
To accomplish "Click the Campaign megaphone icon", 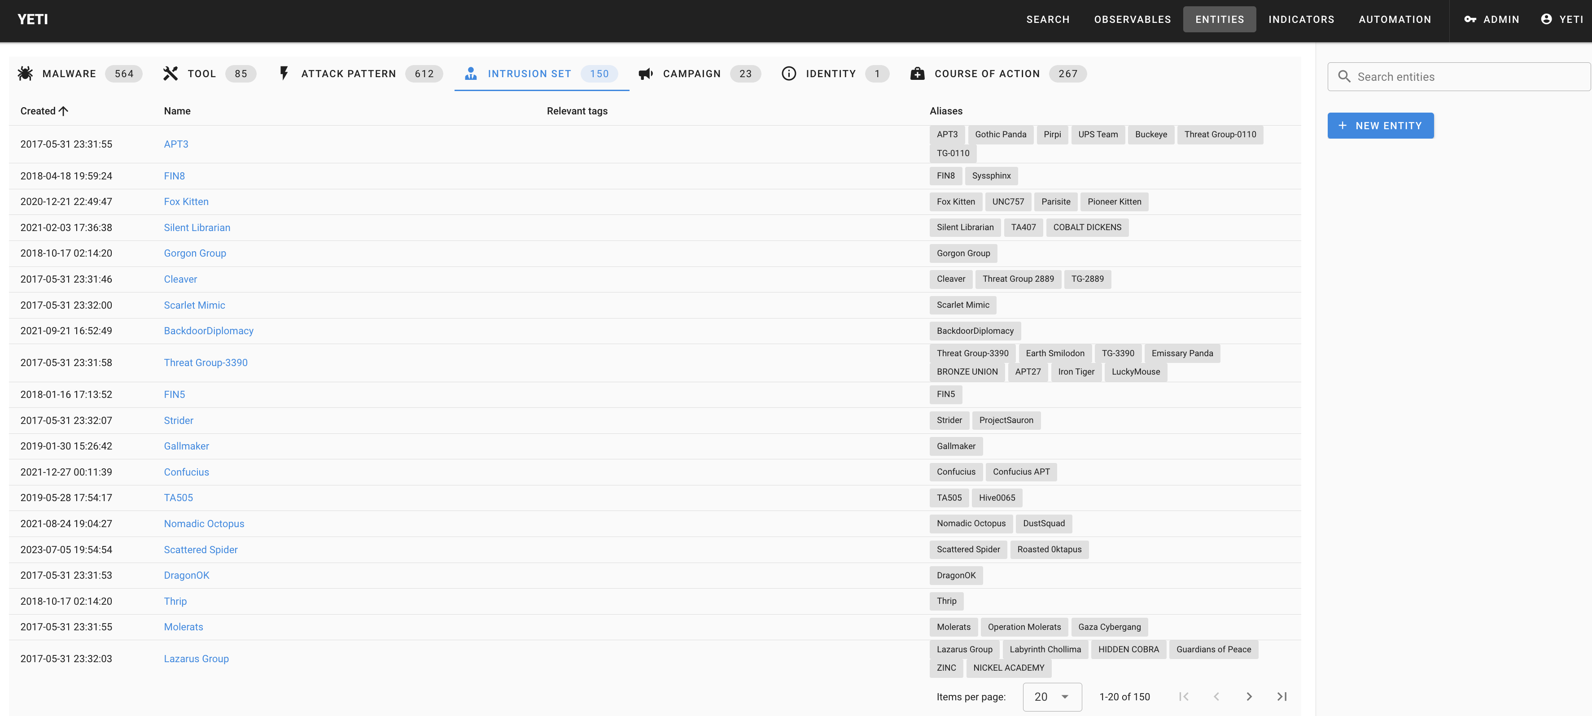I will tap(646, 74).
